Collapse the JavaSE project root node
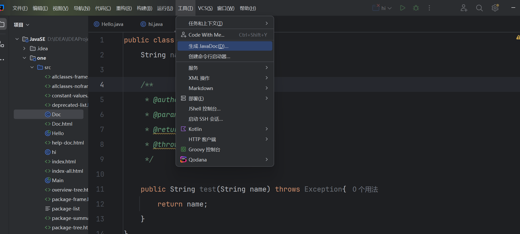The image size is (520, 234). coord(17,39)
